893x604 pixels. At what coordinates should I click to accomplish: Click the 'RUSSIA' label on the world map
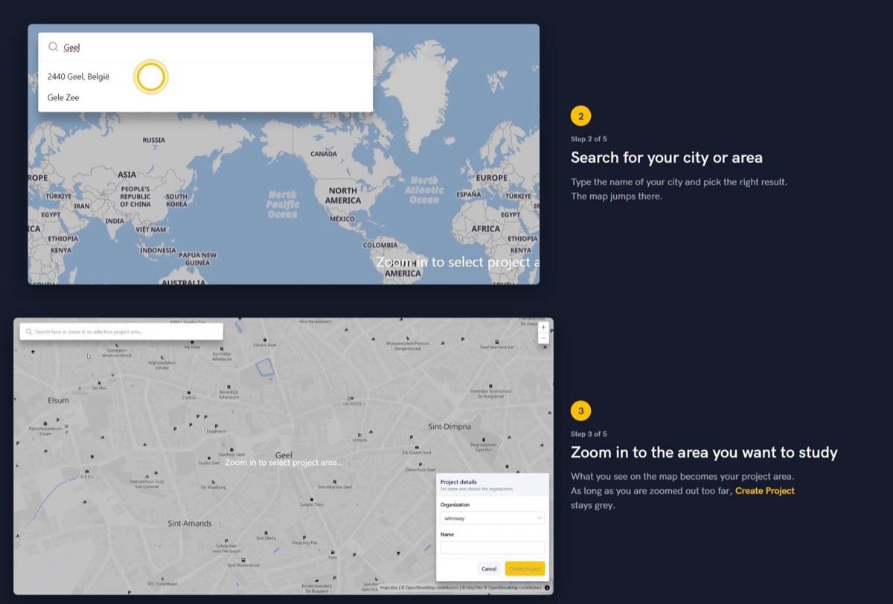pyautogui.click(x=154, y=140)
